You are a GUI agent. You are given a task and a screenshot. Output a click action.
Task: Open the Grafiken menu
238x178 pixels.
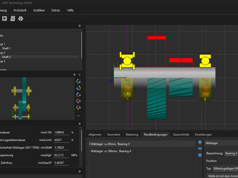pos(39,10)
